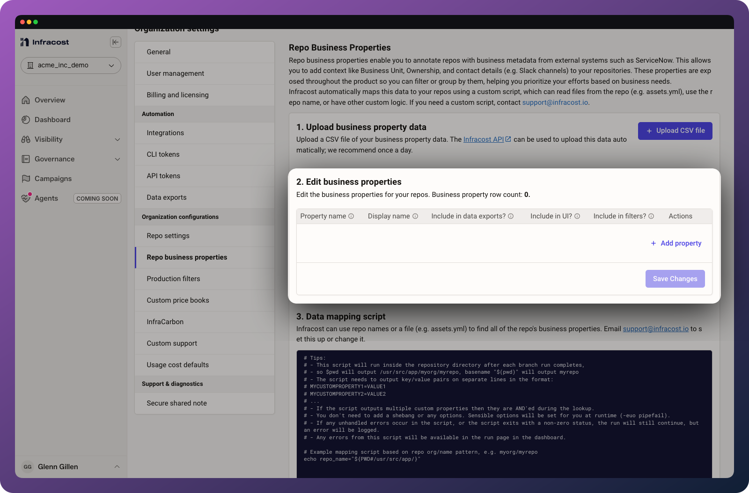Viewport: 749px width, 493px height.
Task: Open API tokens page
Action: click(205, 176)
